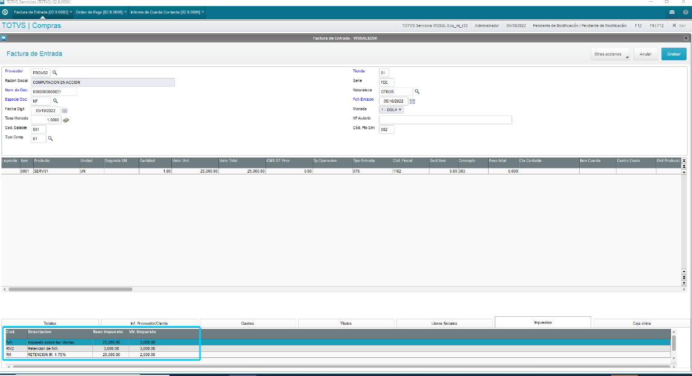Image resolution: width=692 pixels, height=376 pixels.
Task: Click the Grabar button
Action: [673, 54]
